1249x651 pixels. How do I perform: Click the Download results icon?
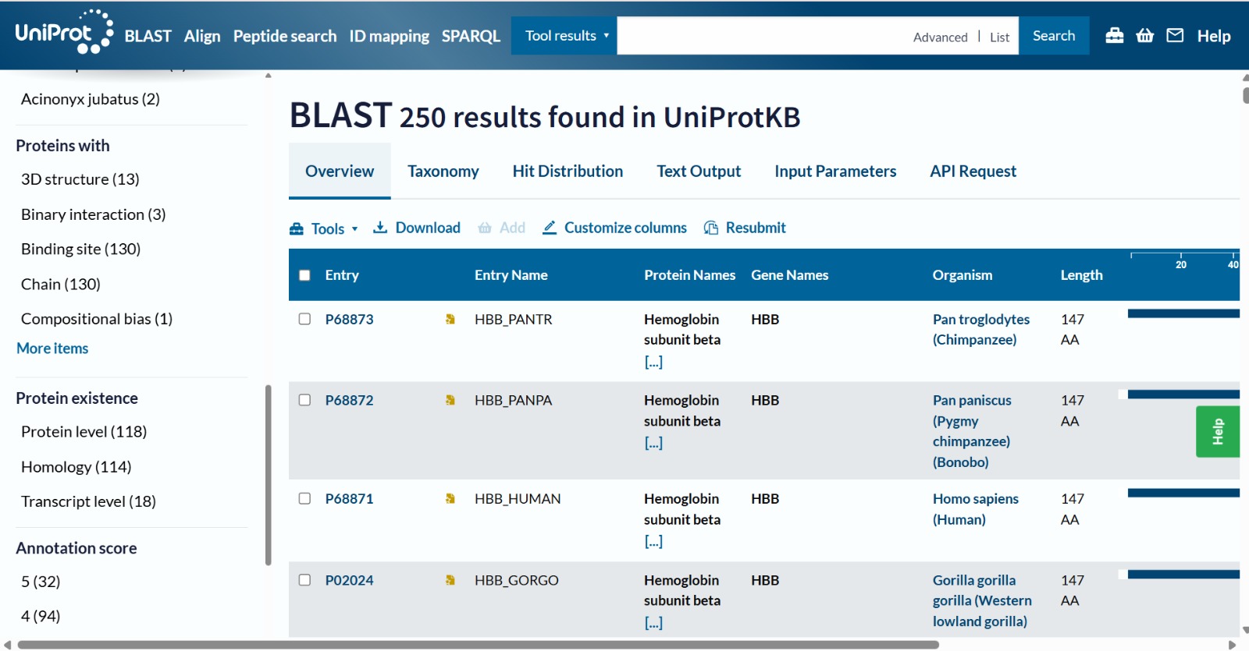point(380,228)
